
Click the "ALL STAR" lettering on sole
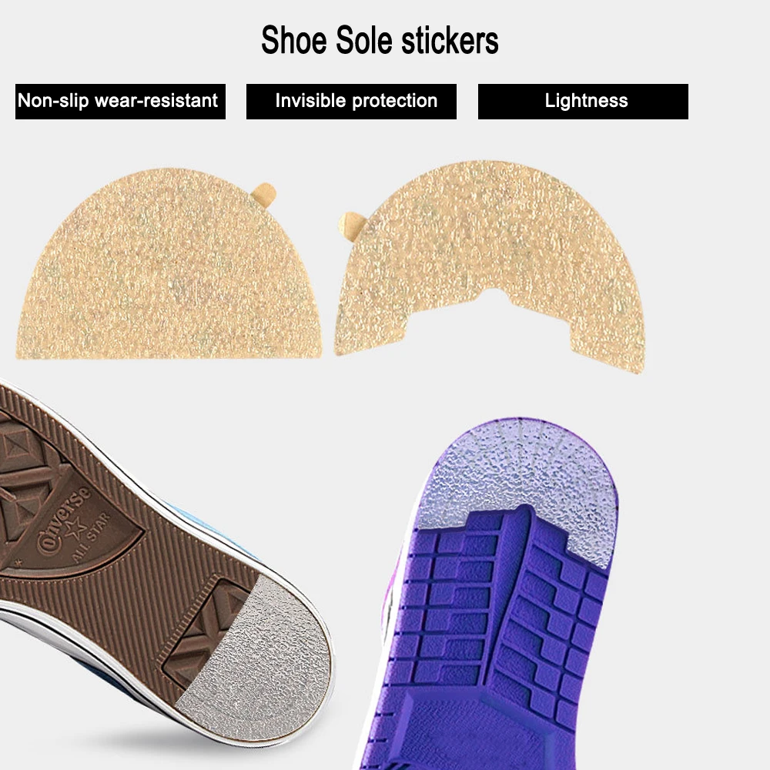point(92,539)
